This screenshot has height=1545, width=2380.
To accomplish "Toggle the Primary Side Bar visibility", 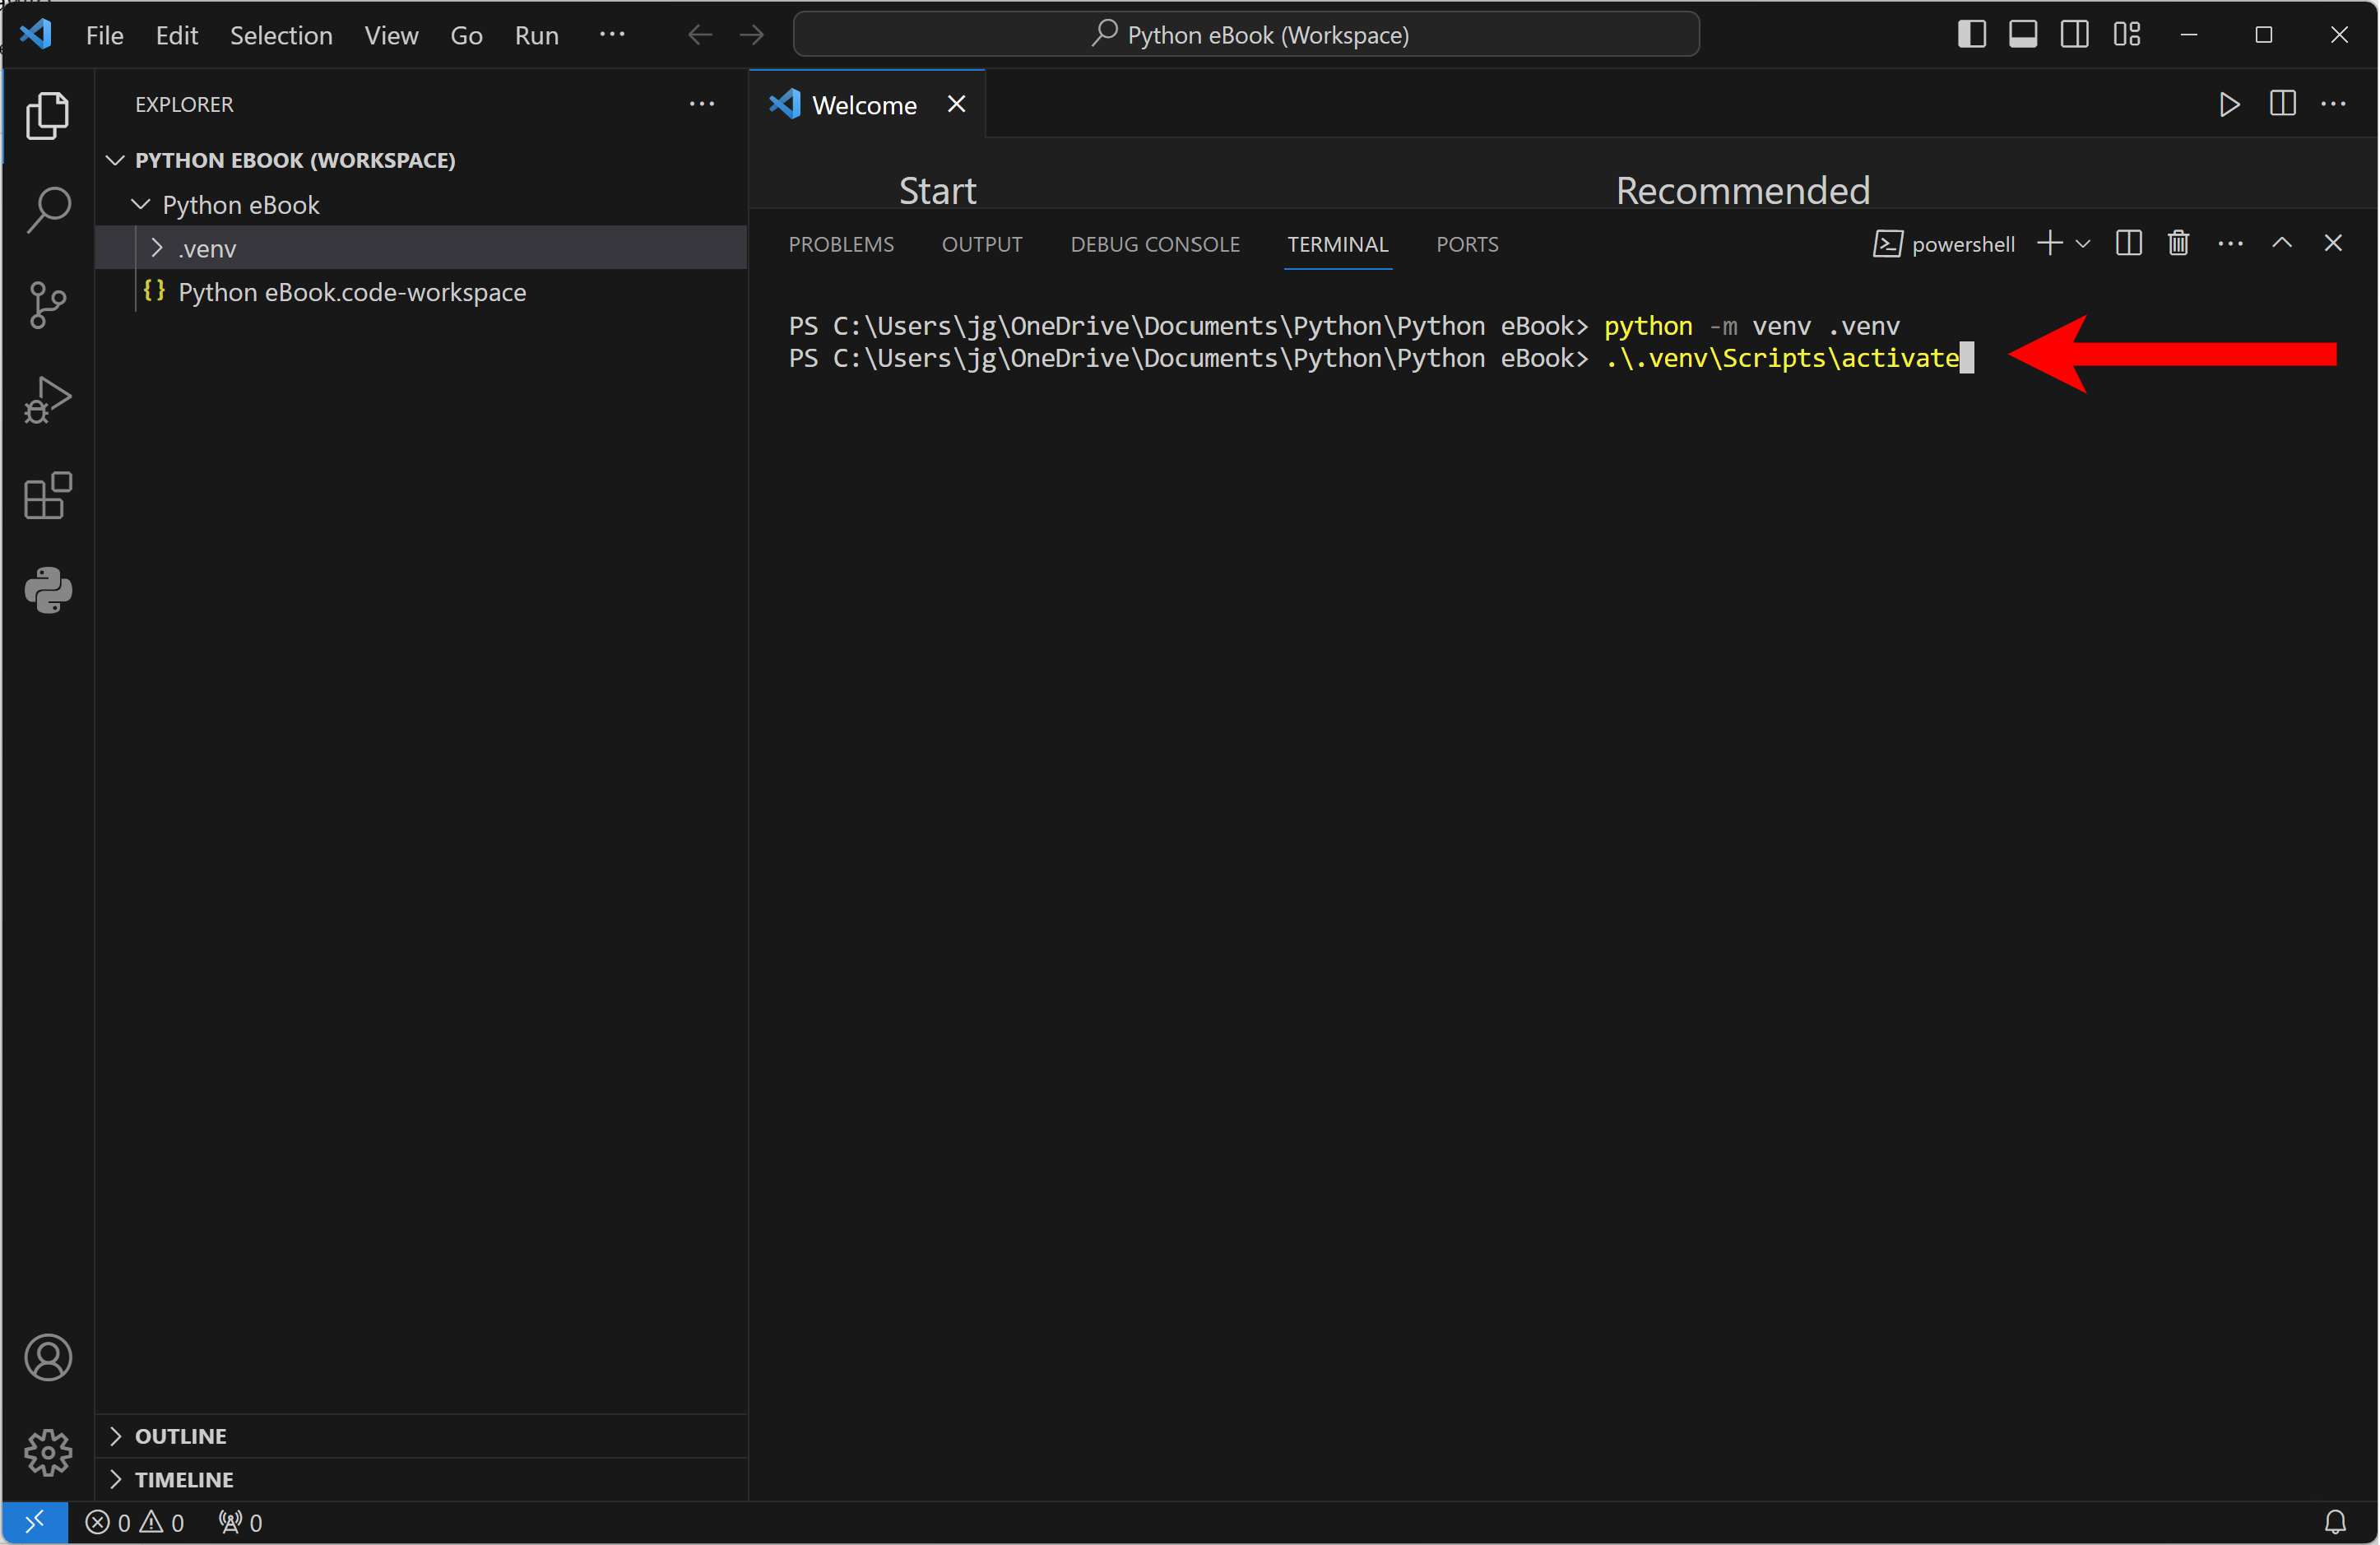I will point(1971,34).
